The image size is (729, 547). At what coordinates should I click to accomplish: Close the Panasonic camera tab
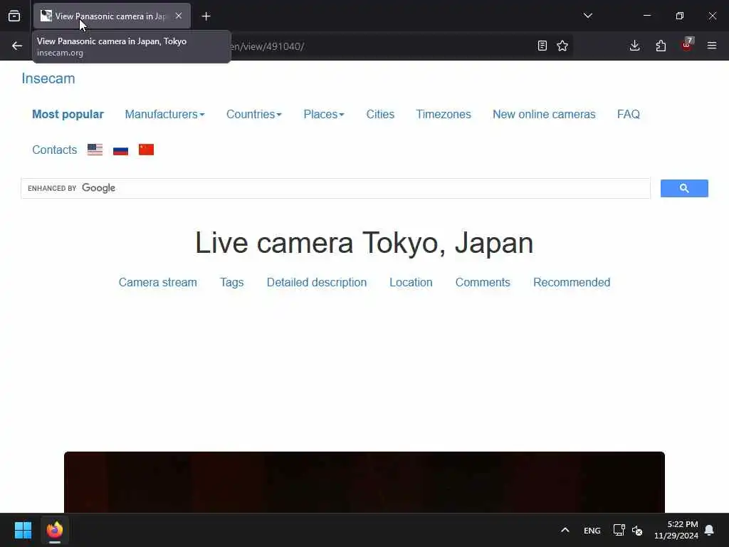click(179, 16)
